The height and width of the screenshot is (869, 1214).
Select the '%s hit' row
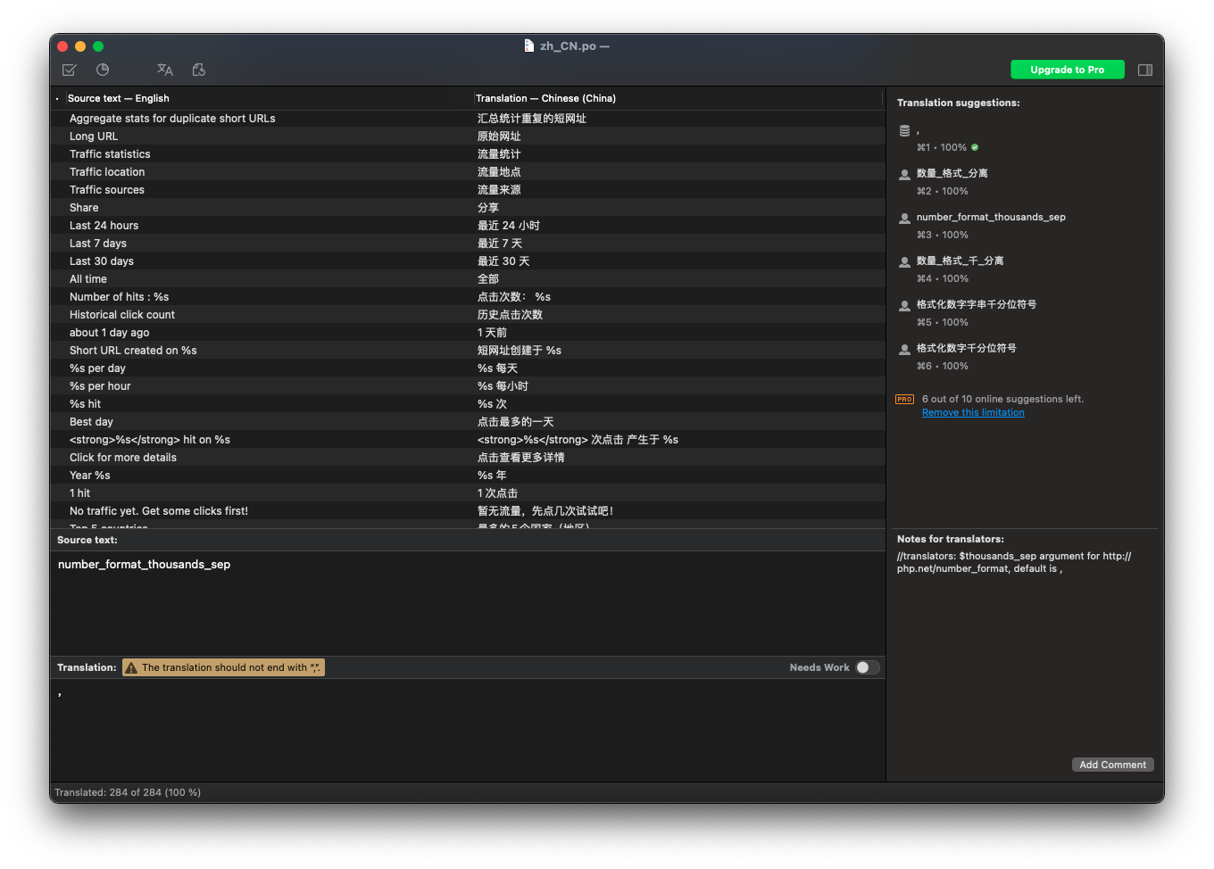pyautogui.click(x=468, y=403)
